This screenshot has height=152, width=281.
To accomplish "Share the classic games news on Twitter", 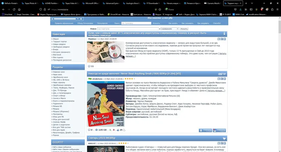I will (x=219, y=39).
